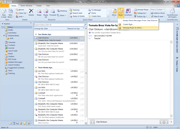Click the Reply All icon
The image size is (180, 129).
coord(46,11)
